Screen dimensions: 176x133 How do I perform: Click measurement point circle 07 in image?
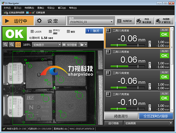coord(30,116)
